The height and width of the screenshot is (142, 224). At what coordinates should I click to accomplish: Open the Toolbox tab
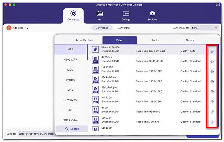152,16
